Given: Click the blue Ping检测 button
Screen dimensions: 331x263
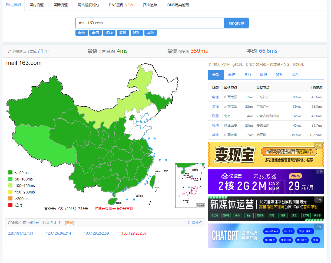Looking at the screenshot, I should 236,23.
